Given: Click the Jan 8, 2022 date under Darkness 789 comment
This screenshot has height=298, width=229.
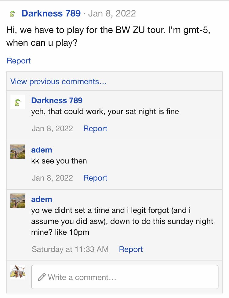Looking at the screenshot, I should click(x=52, y=128).
